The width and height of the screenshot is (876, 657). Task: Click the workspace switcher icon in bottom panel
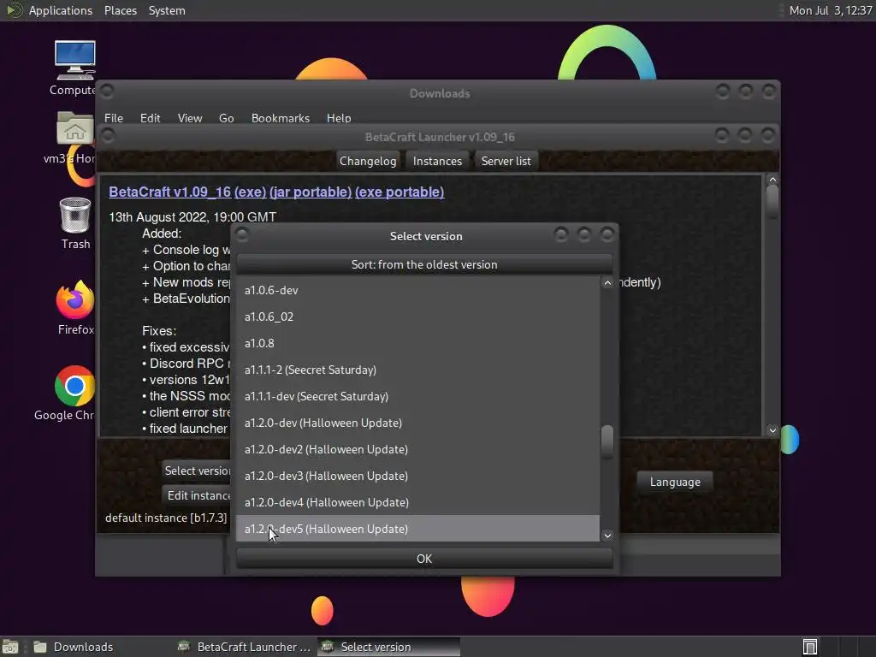tap(810, 647)
